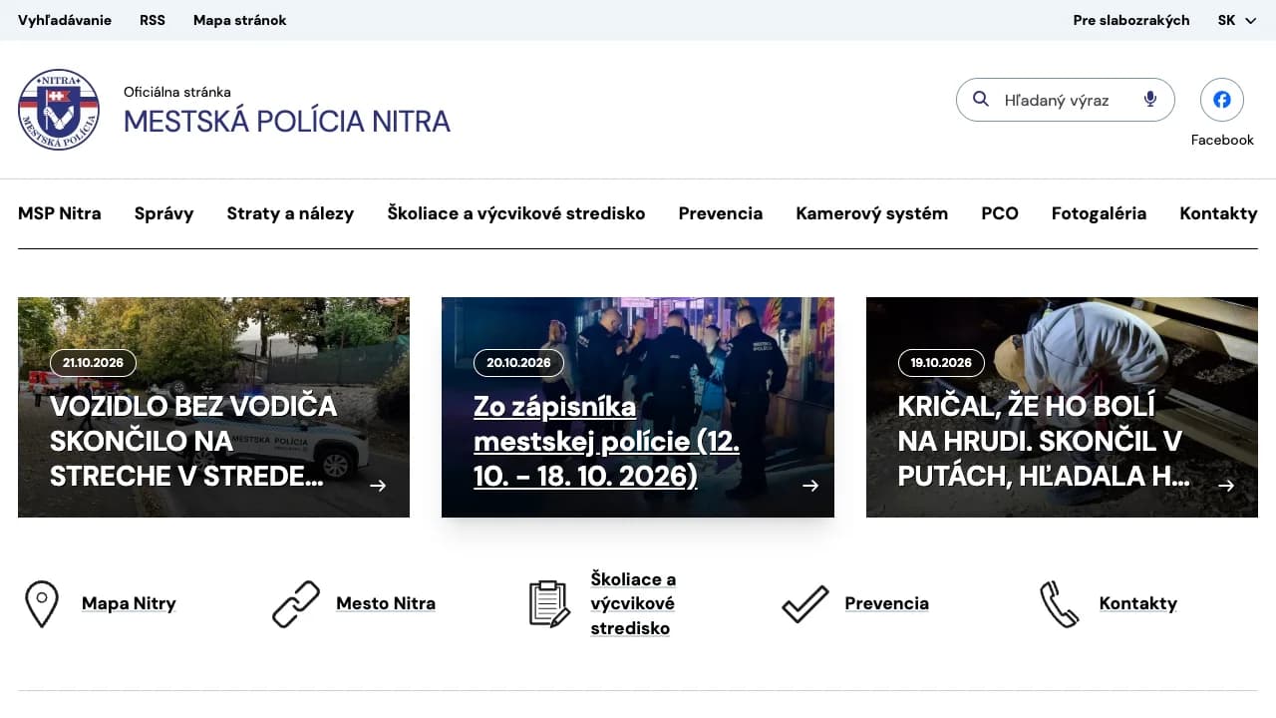
Task: Select PCO in the navigation bar
Action: point(1000,213)
